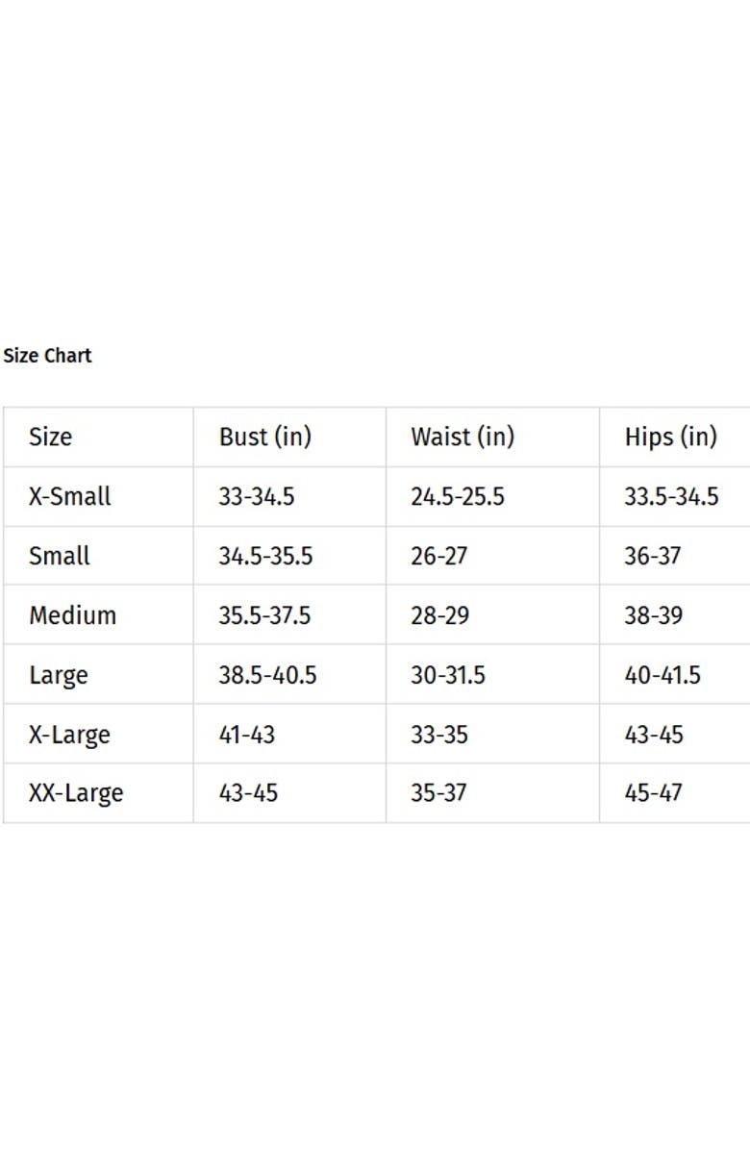The image size is (750, 1150).
Task: Click the X-Small bust value 33-34.5
Action: point(257,497)
